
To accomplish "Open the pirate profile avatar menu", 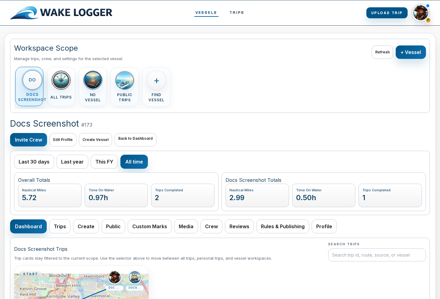I will click(x=420, y=13).
